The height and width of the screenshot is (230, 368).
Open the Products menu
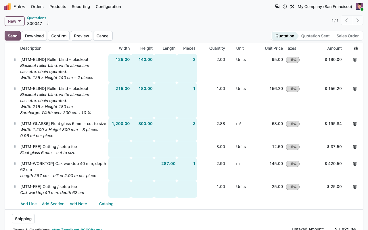tap(58, 7)
